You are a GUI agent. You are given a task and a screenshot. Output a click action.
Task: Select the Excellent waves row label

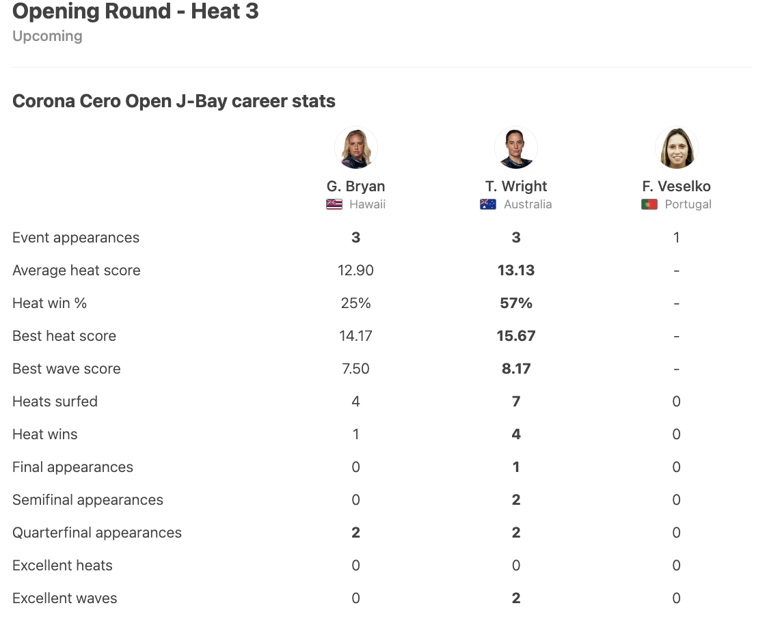click(64, 598)
